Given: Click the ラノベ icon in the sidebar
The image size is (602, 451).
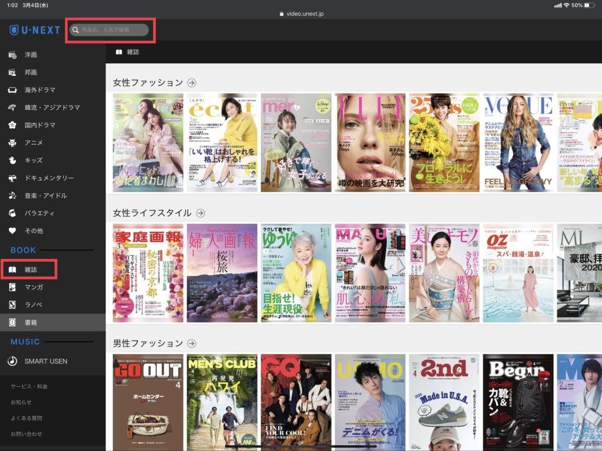Looking at the screenshot, I should click(12, 305).
